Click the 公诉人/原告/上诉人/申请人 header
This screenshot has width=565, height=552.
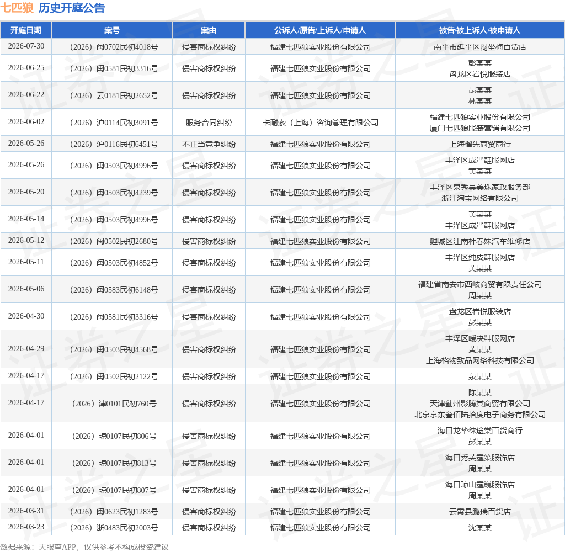[x=320, y=30]
